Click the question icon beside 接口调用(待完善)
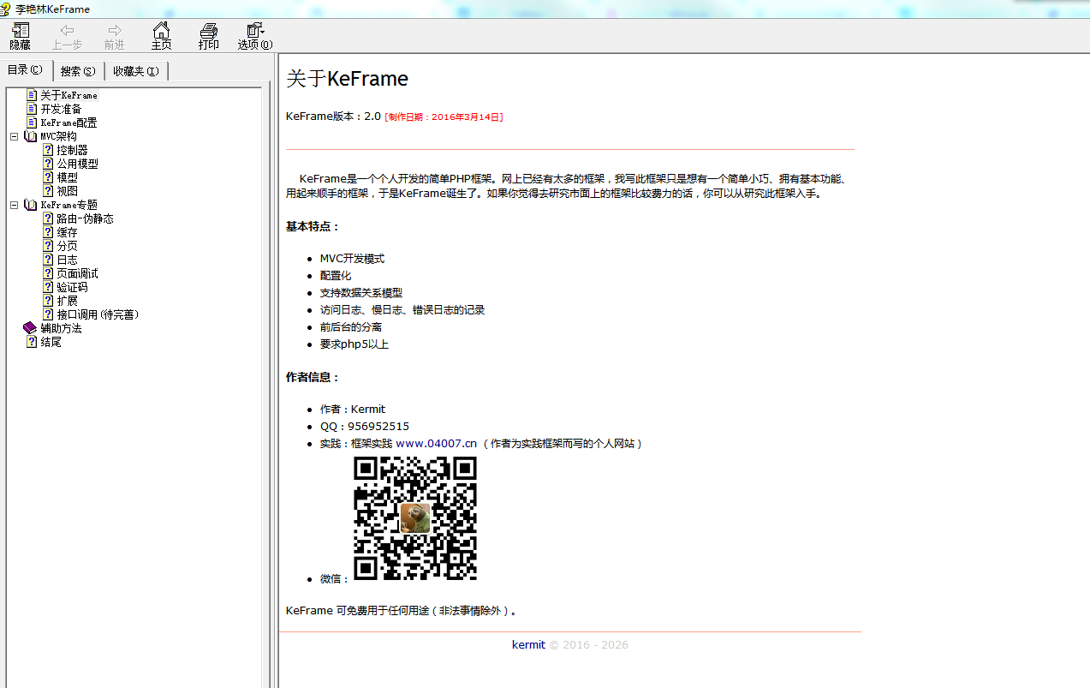This screenshot has height=688, width=1090. coord(48,314)
